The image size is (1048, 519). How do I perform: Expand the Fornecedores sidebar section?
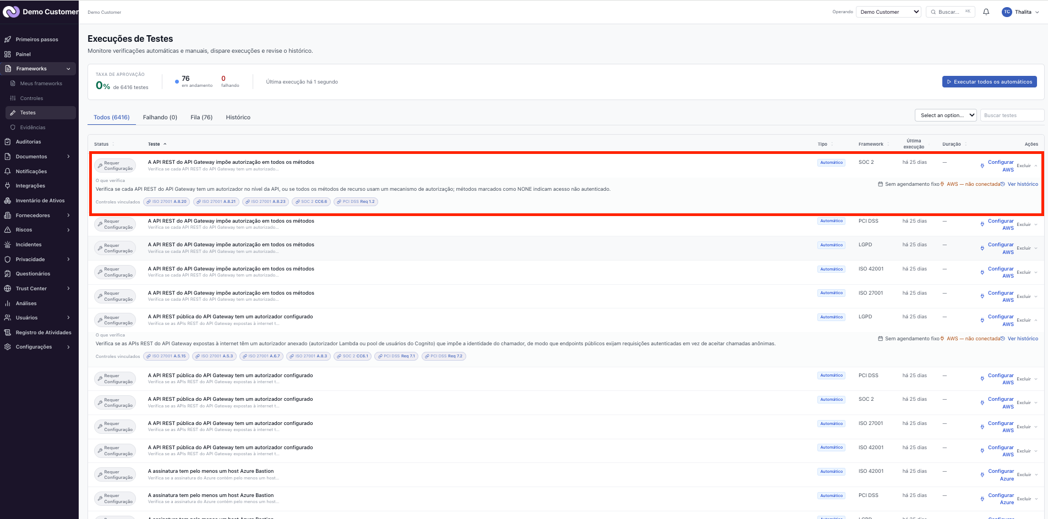tap(68, 216)
